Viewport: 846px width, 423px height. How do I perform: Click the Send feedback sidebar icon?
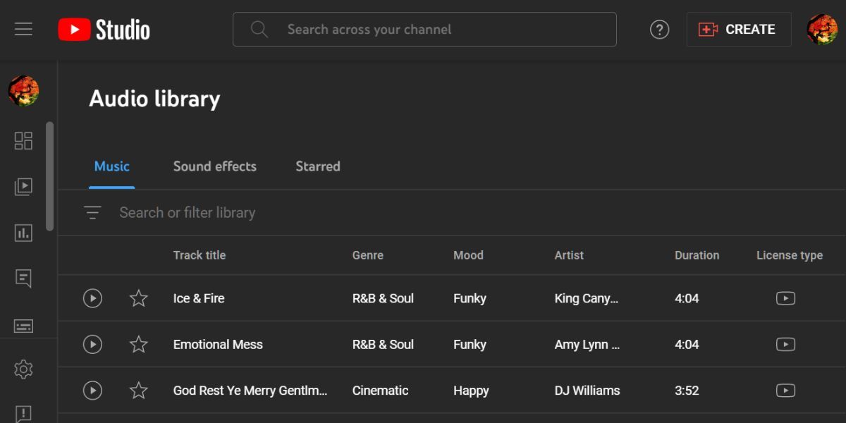tap(23, 412)
